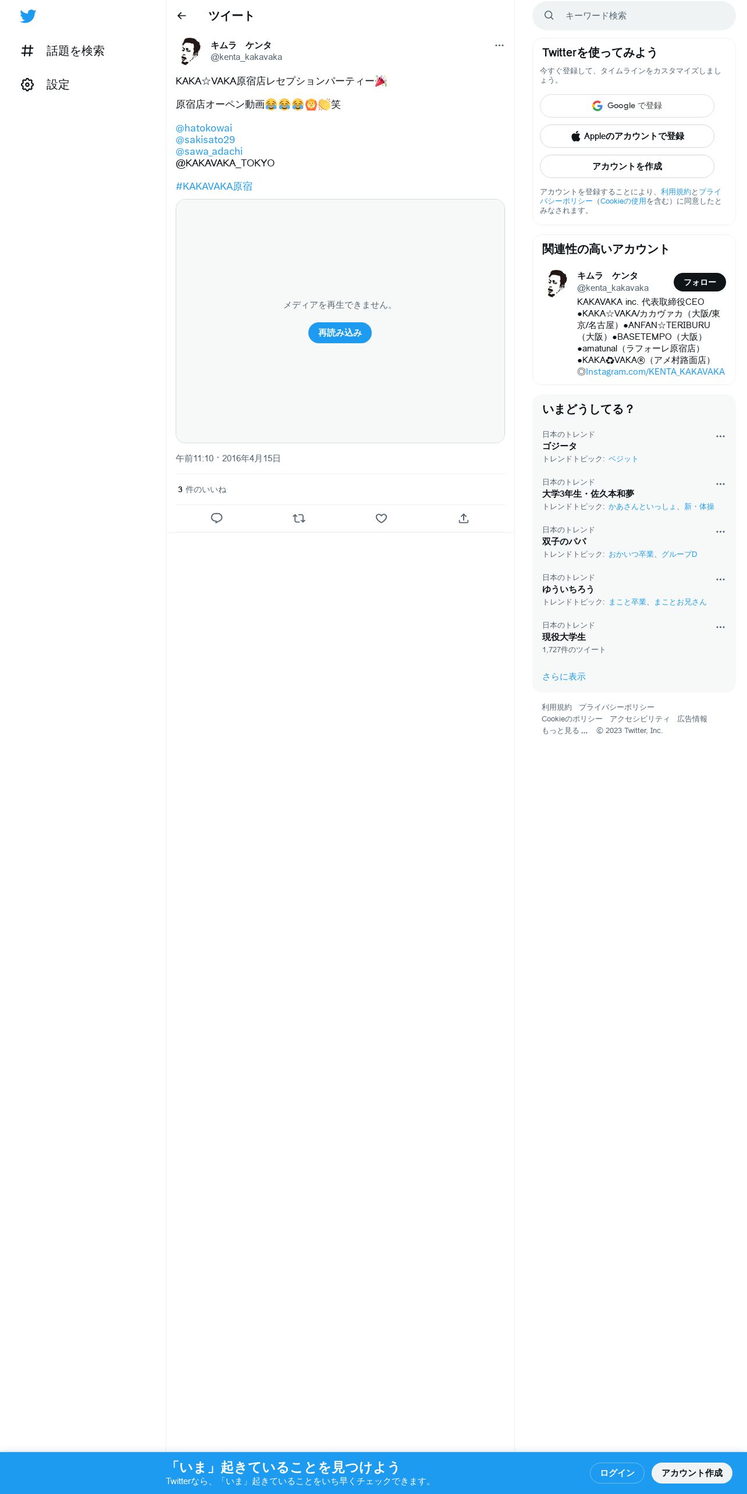This screenshot has height=1494, width=747.
Task: Click the share tweet icon
Action: [464, 518]
